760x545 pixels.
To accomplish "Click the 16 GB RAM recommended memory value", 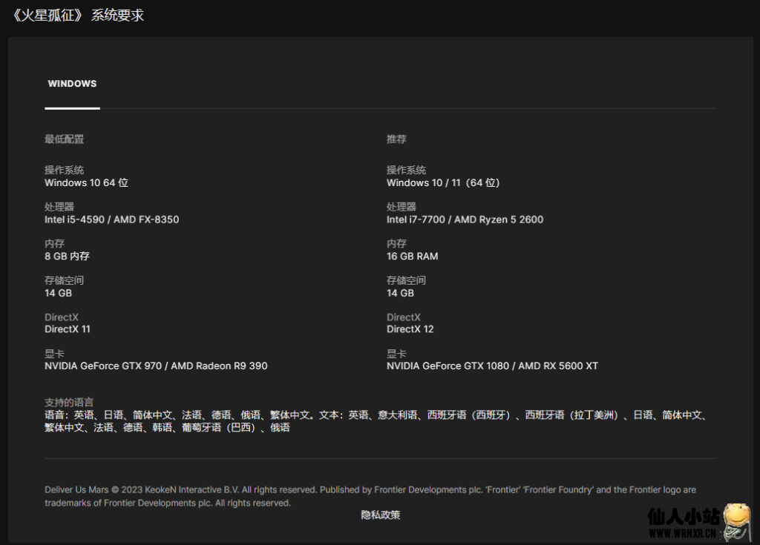I will 412,256.
